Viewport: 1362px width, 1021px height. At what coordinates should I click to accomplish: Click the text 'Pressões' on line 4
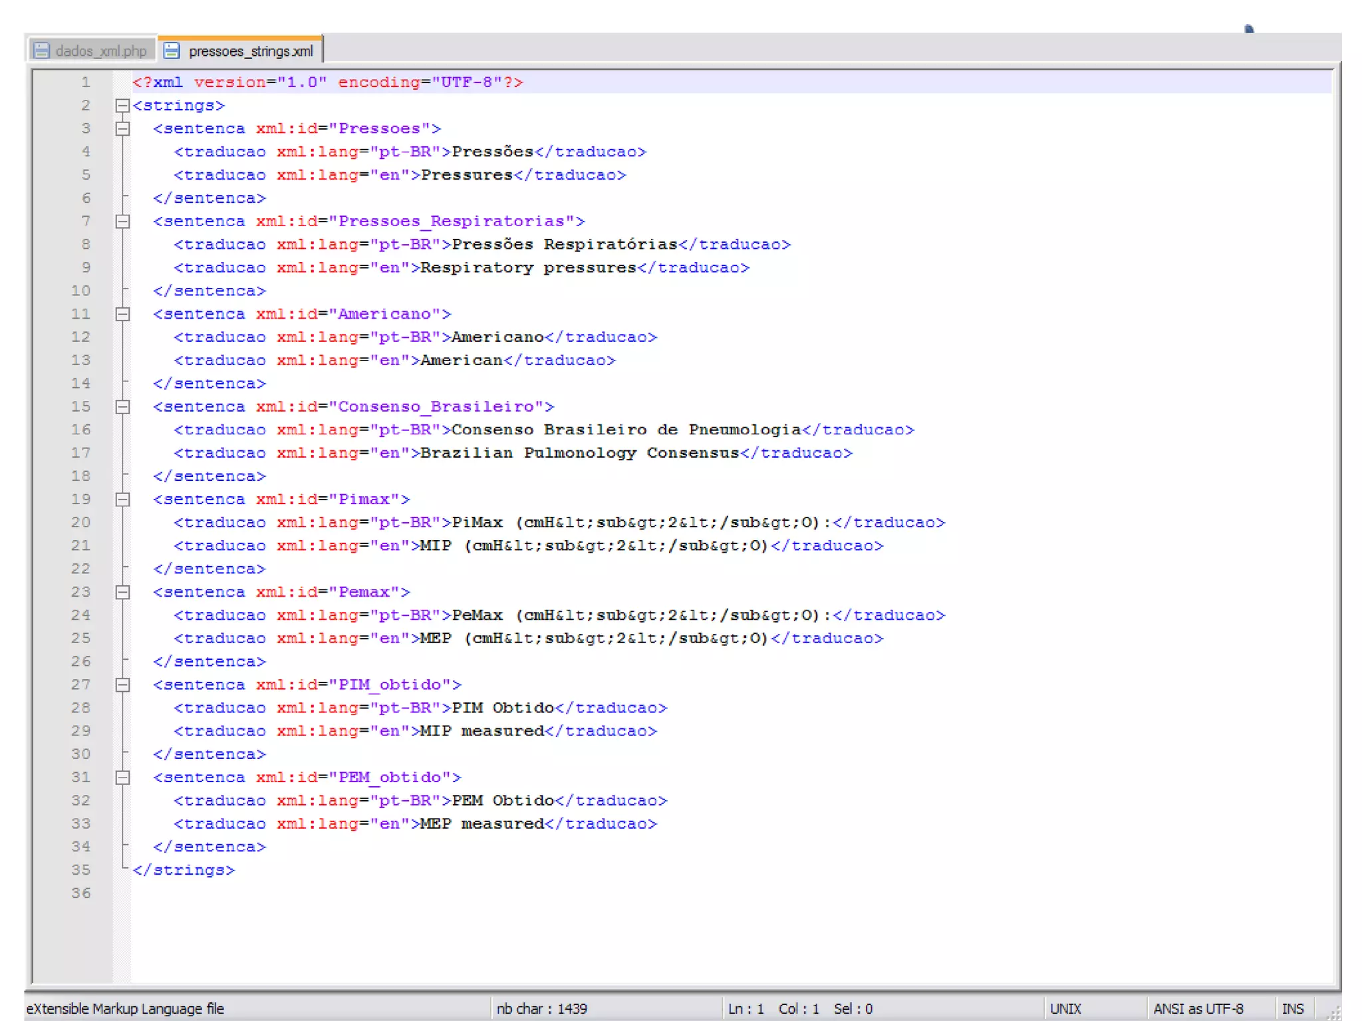click(493, 152)
